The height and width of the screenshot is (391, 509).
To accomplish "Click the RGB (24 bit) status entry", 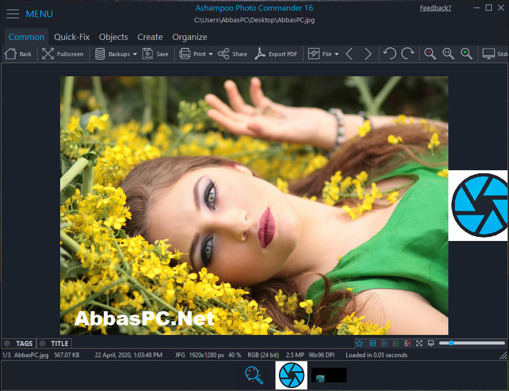I will 263,355.
